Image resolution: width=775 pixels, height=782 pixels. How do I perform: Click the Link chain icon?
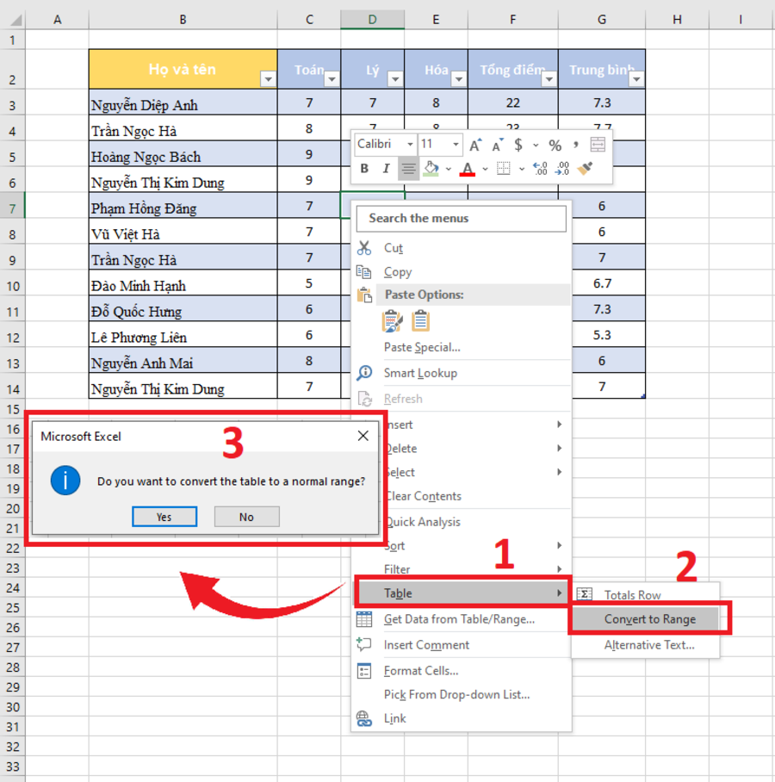pyautogui.click(x=364, y=718)
